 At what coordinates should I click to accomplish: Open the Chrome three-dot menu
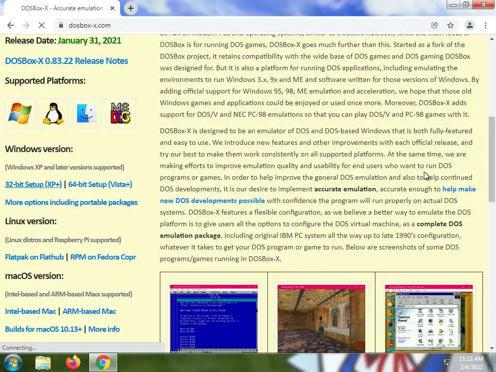pyautogui.click(x=485, y=25)
